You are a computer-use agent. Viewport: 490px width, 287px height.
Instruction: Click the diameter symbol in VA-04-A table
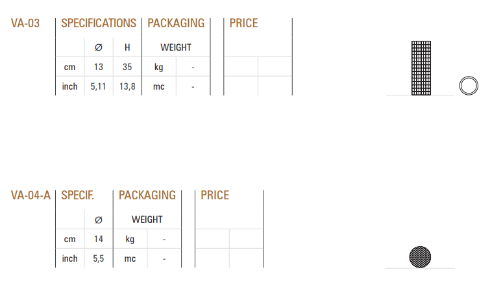pos(99,220)
